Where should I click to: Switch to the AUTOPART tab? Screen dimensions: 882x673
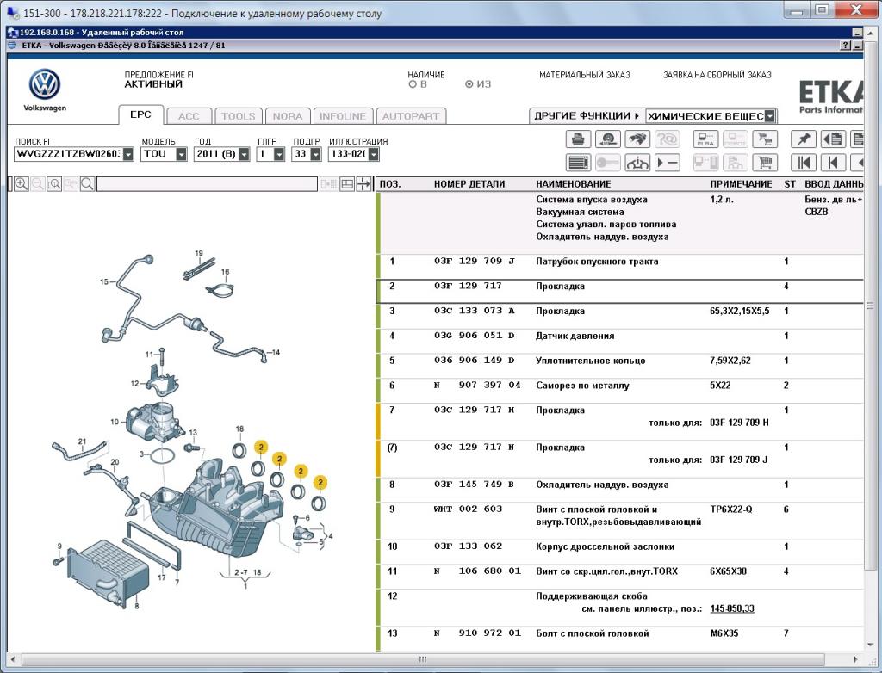(x=411, y=116)
